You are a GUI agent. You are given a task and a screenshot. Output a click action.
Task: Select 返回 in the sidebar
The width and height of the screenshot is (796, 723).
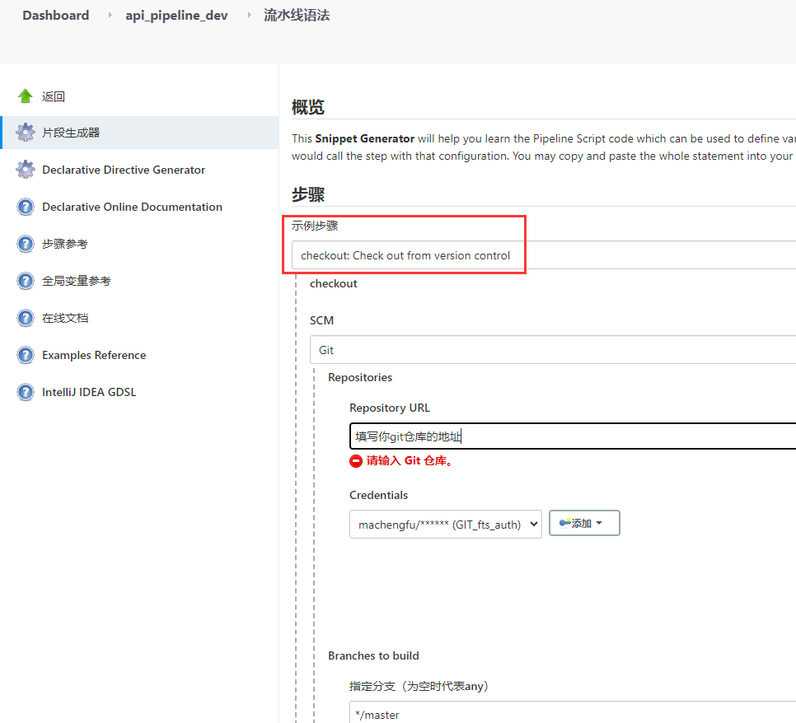point(54,96)
